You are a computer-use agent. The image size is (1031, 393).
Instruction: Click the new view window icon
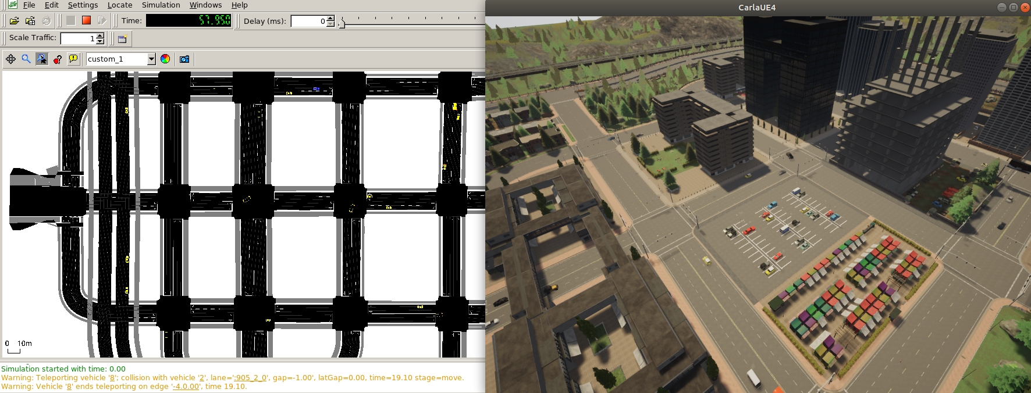coord(122,39)
